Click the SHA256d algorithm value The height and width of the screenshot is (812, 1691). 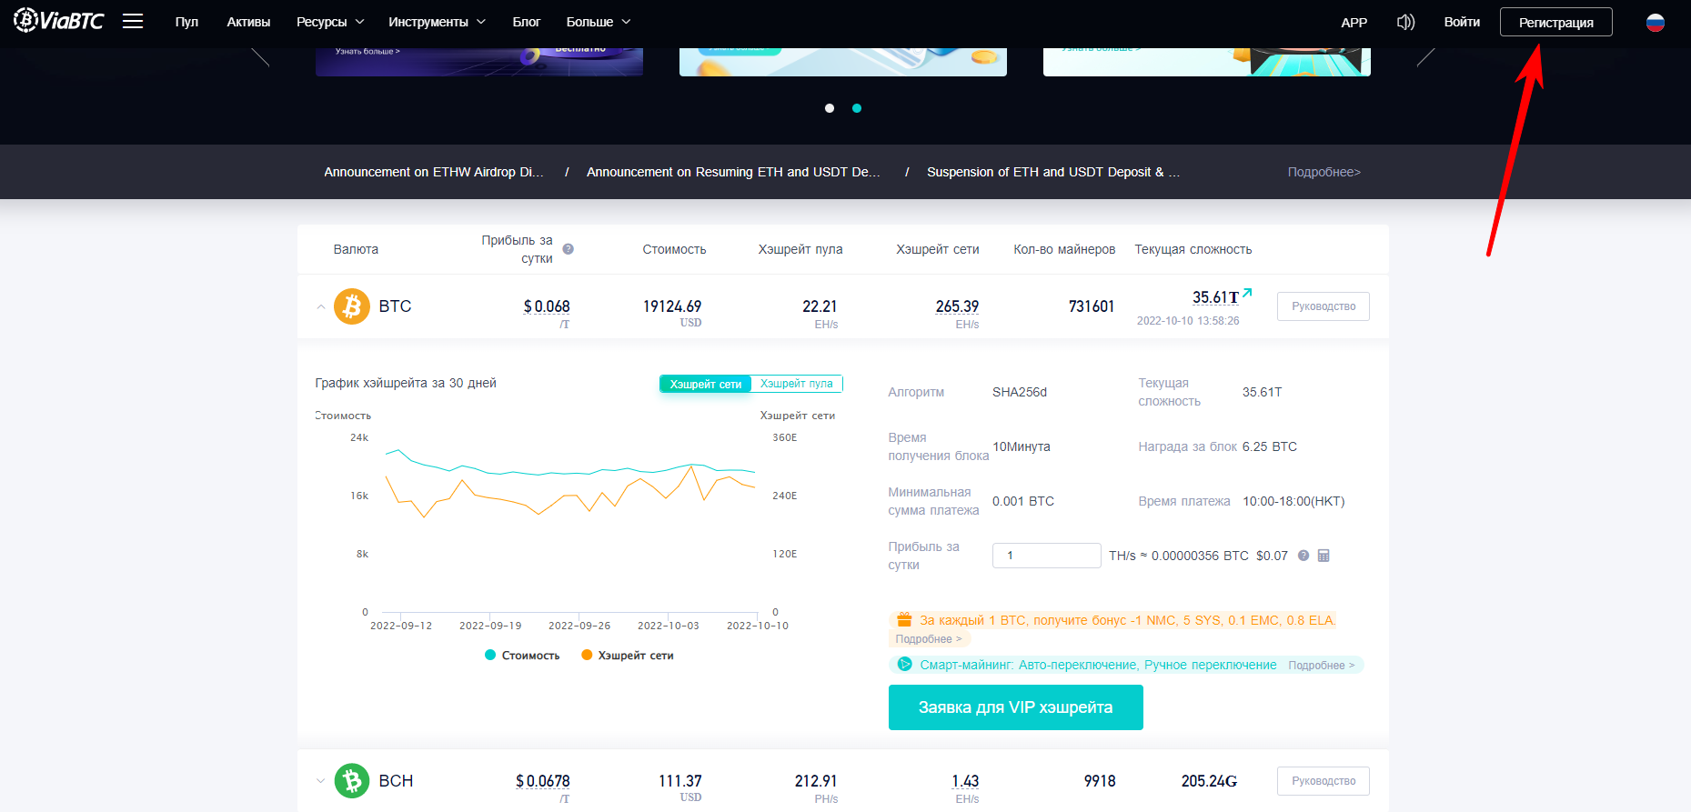[1019, 392]
